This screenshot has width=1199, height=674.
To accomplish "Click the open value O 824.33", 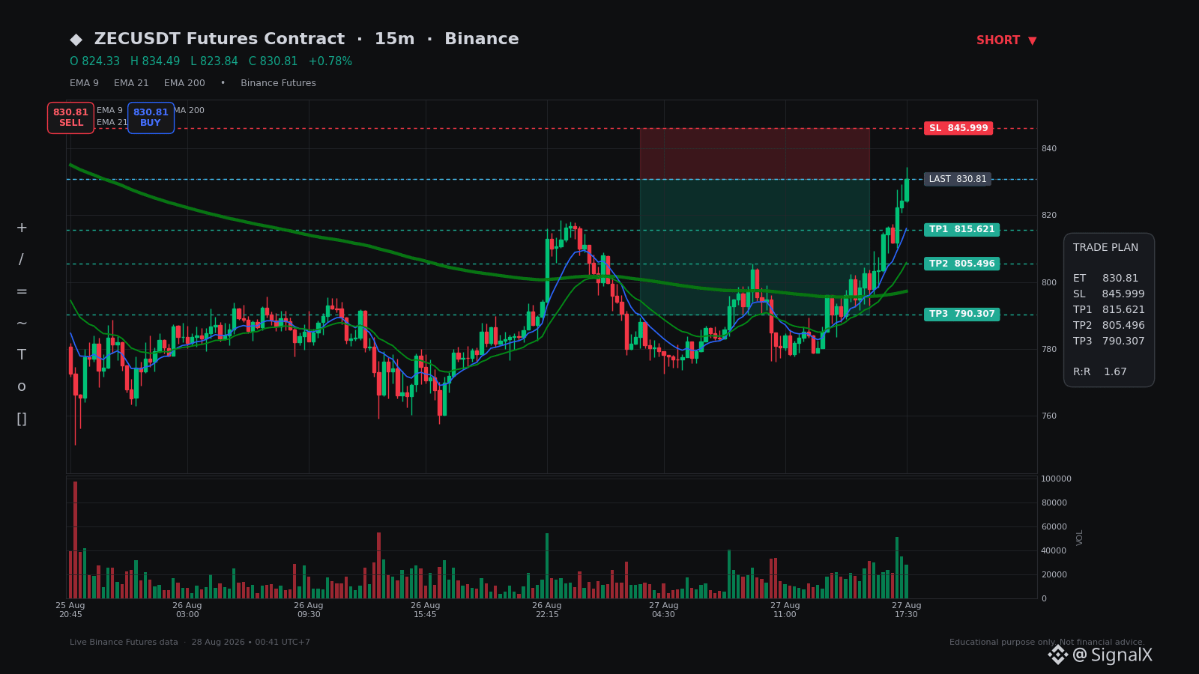I will pos(95,61).
